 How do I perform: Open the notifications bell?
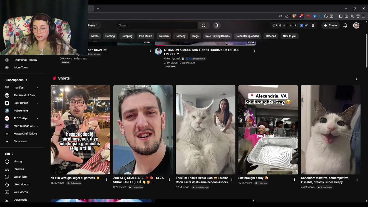click(345, 25)
